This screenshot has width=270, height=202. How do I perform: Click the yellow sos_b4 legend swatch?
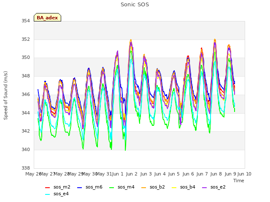coord(174,188)
